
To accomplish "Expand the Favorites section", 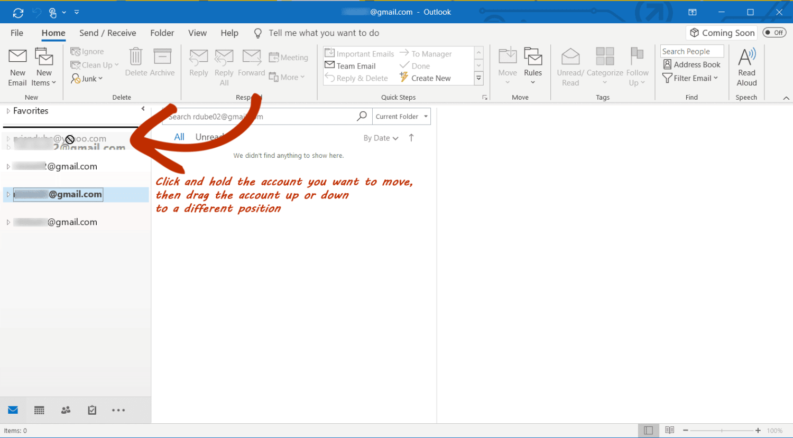I will [x=8, y=111].
